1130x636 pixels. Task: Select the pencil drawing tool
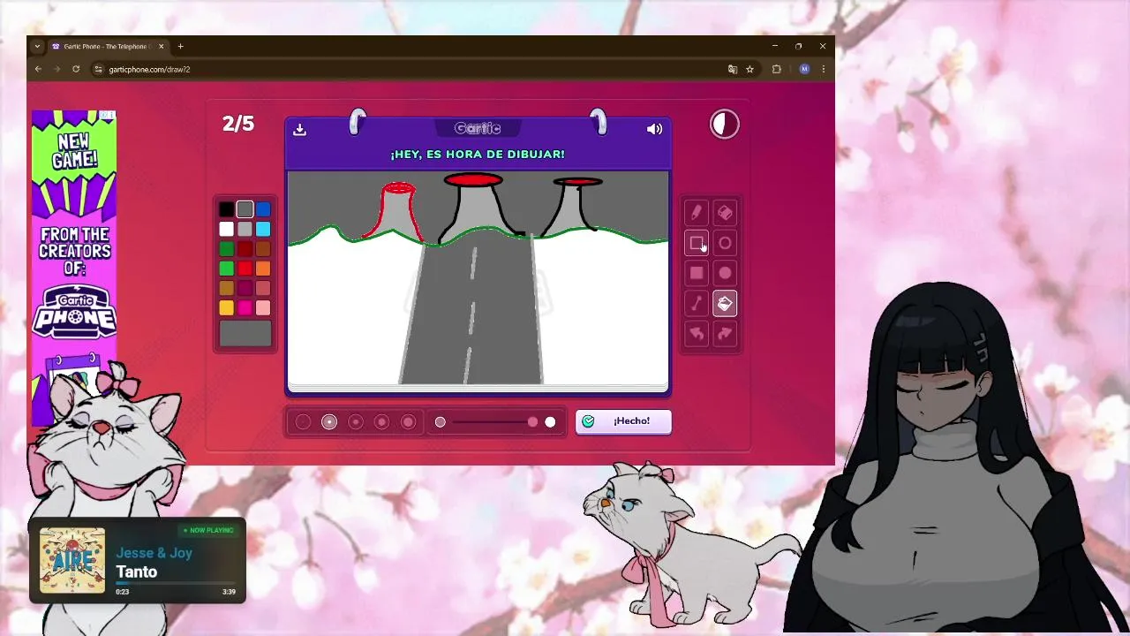click(697, 213)
